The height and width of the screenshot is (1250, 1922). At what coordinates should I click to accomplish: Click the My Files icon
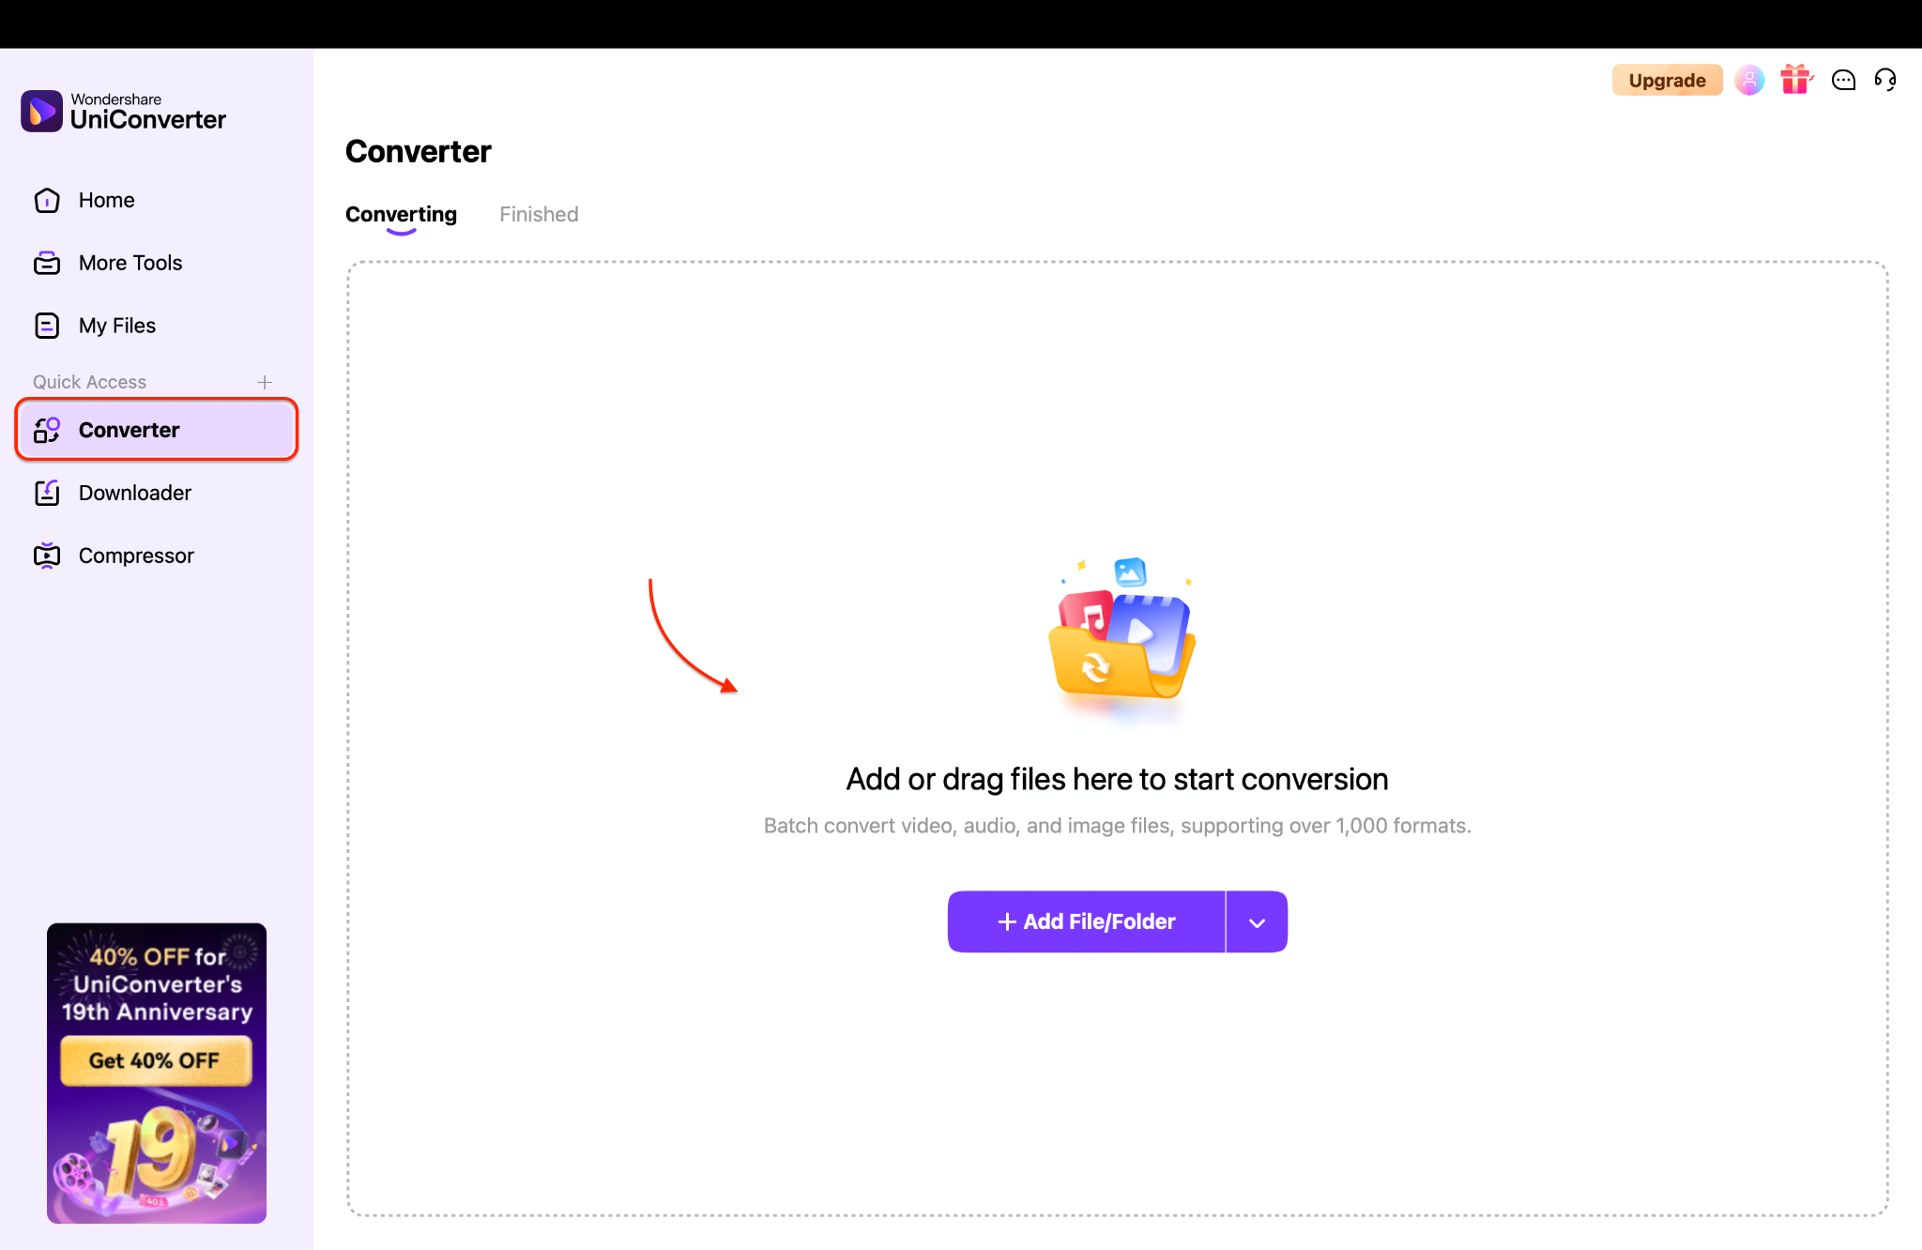tap(47, 326)
